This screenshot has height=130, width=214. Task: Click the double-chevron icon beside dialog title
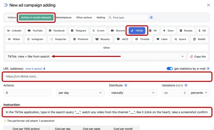tap(5, 5)
